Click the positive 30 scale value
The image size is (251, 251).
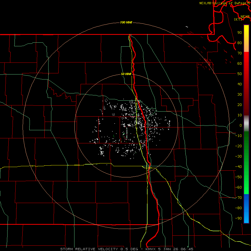240,95
